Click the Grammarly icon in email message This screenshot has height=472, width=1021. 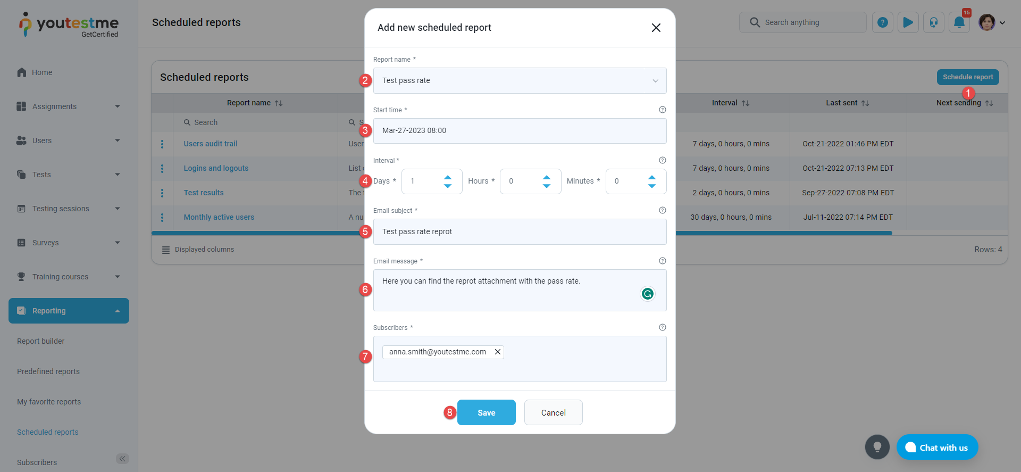tap(647, 294)
